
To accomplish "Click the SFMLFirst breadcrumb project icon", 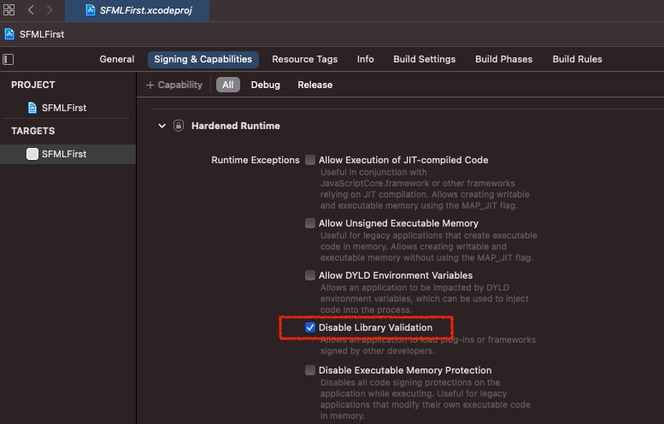I will [9, 34].
